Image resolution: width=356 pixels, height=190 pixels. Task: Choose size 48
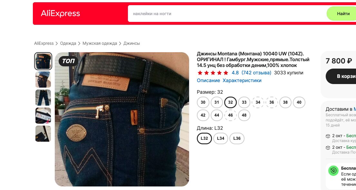[244, 115]
